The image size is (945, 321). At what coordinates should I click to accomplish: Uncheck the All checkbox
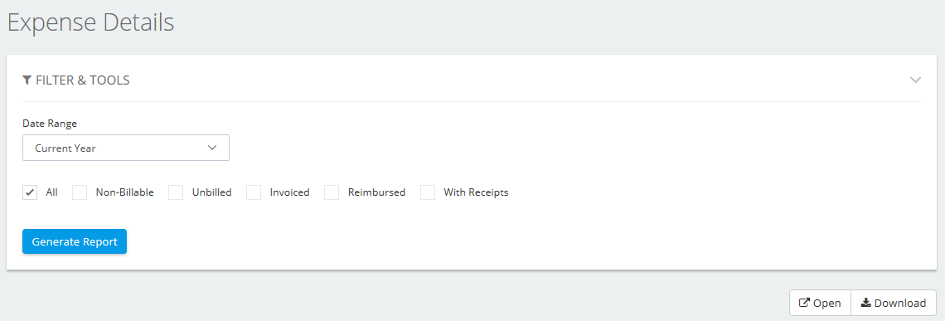pos(30,192)
